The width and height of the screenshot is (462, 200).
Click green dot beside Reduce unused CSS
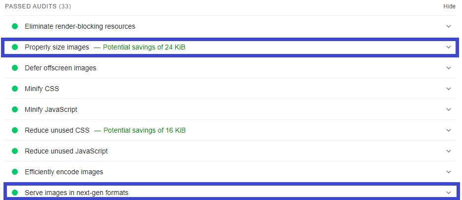[15, 130]
